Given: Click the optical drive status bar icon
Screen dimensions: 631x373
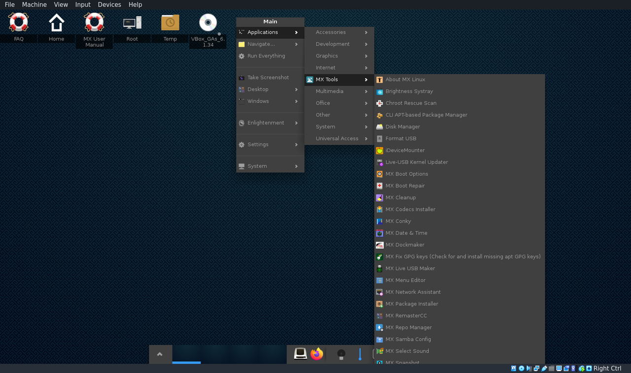Looking at the screenshot, I should pyautogui.click(x=521, y=368).
